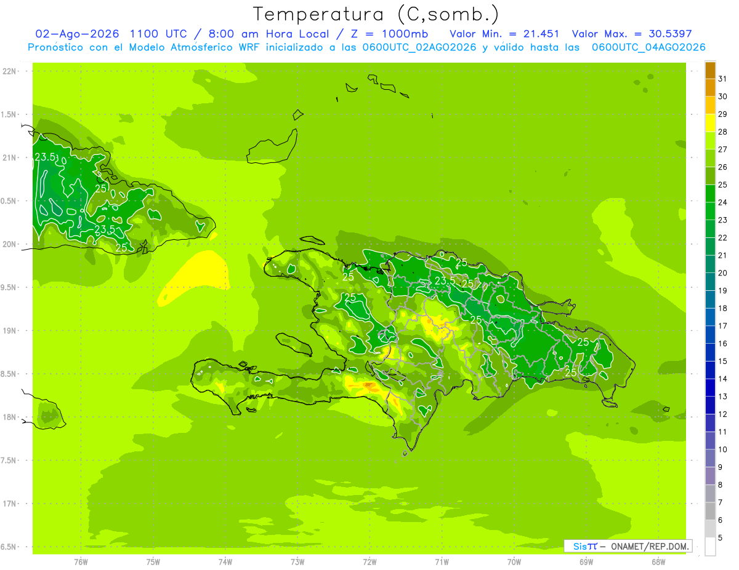Click the "6.5N" latitude axis label
The width and height of the screenshot is (739, 570).
click(x=9, y=547)
